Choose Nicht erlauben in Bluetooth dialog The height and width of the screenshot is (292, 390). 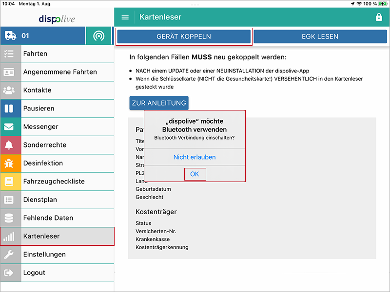click(195, 157)
